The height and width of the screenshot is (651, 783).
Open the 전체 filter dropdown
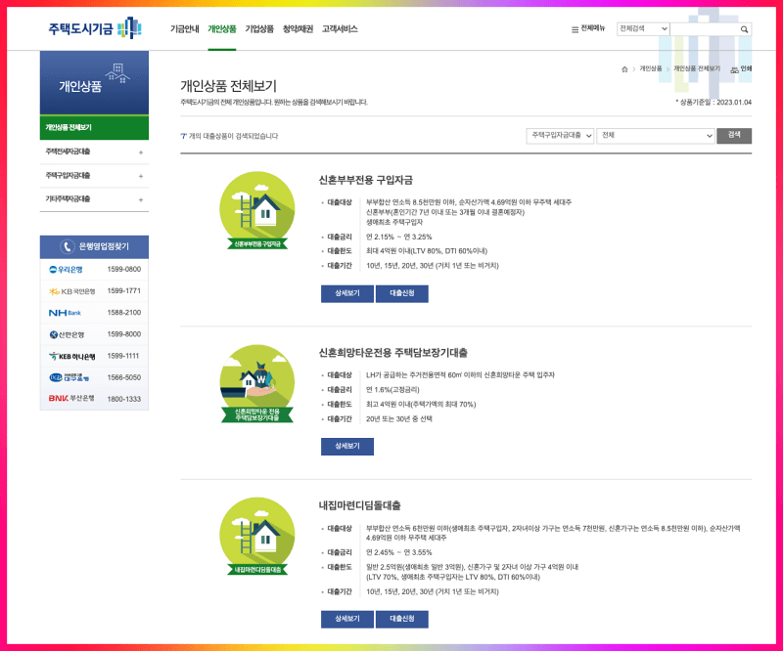tap(654, 134)
